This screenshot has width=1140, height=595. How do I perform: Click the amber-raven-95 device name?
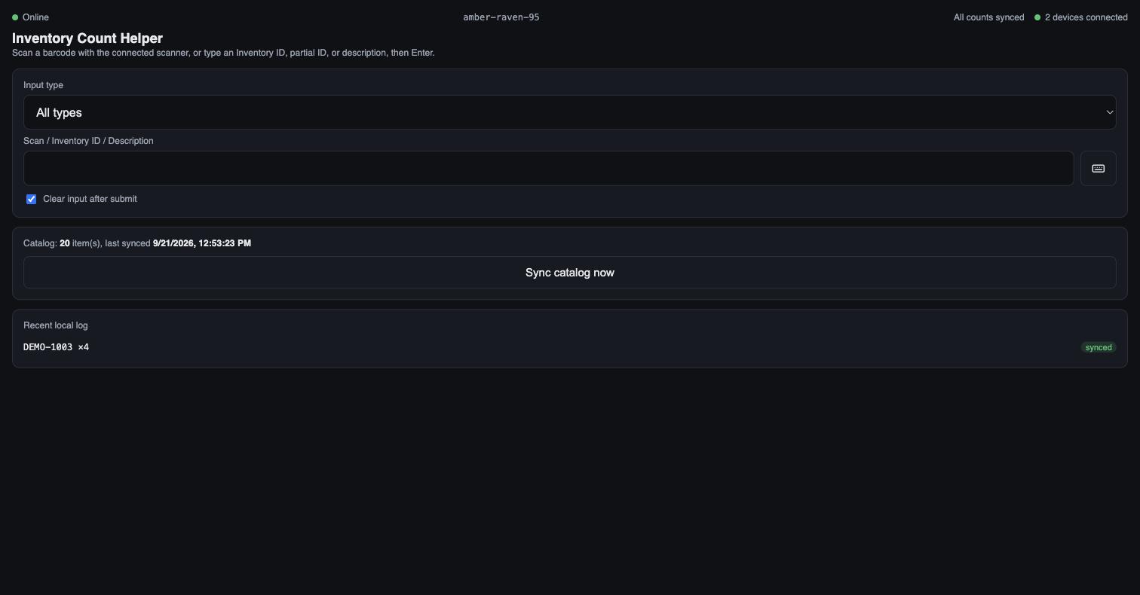501,17
